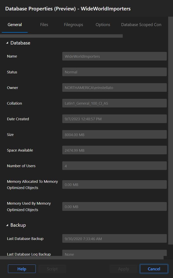Select the WideWorldImporters name field
Screen dimensions: 173x278
point(114,56)
